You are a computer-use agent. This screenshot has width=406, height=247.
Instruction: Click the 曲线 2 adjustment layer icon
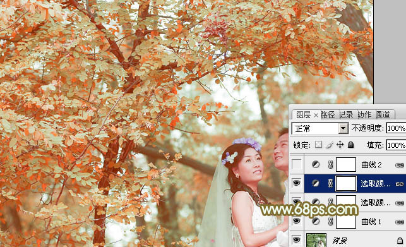point(315,165)
